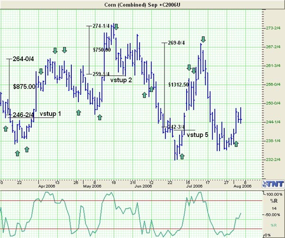Screen dimensions: 285x238
Task: Select the May 2006 date label
Action: click(92, 186)
